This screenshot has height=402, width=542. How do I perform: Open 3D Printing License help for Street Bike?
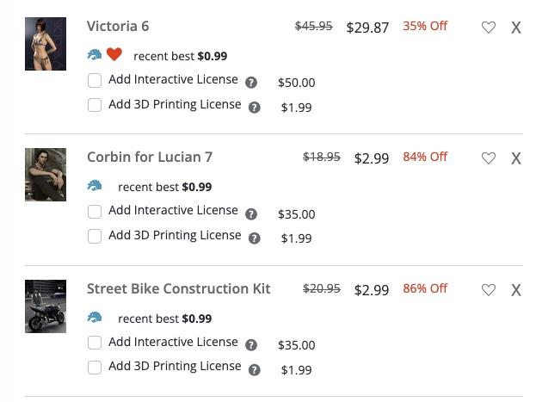click(255, 370)
